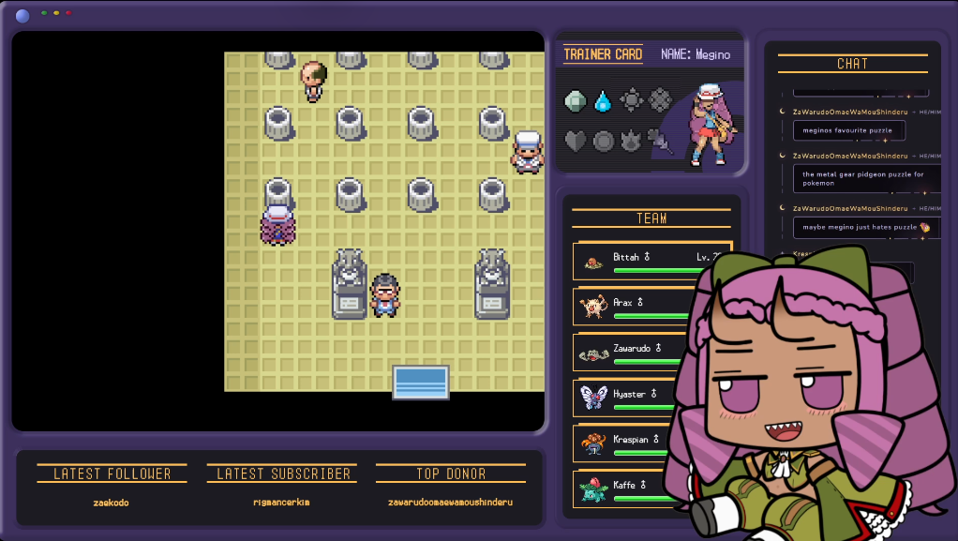Click the blue Cascade Badge droplet
Viewport: 958px width, 541px height.
[x=603, y=101]
